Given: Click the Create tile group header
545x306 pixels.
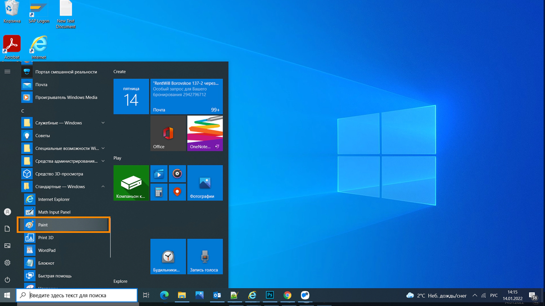Looking at the screenshot, I should pyautogui.click(x=119, y=72).
